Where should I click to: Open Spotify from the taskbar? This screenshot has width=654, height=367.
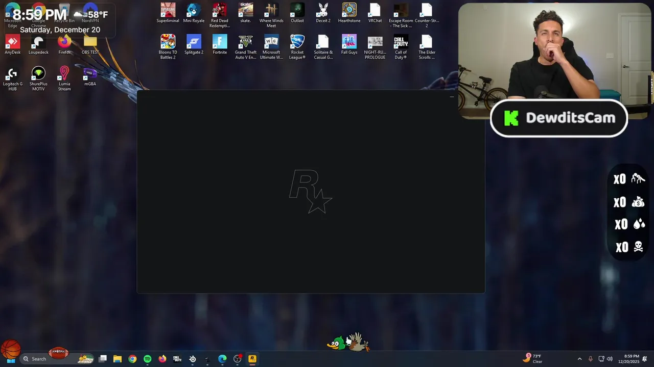tap(147, 359)
